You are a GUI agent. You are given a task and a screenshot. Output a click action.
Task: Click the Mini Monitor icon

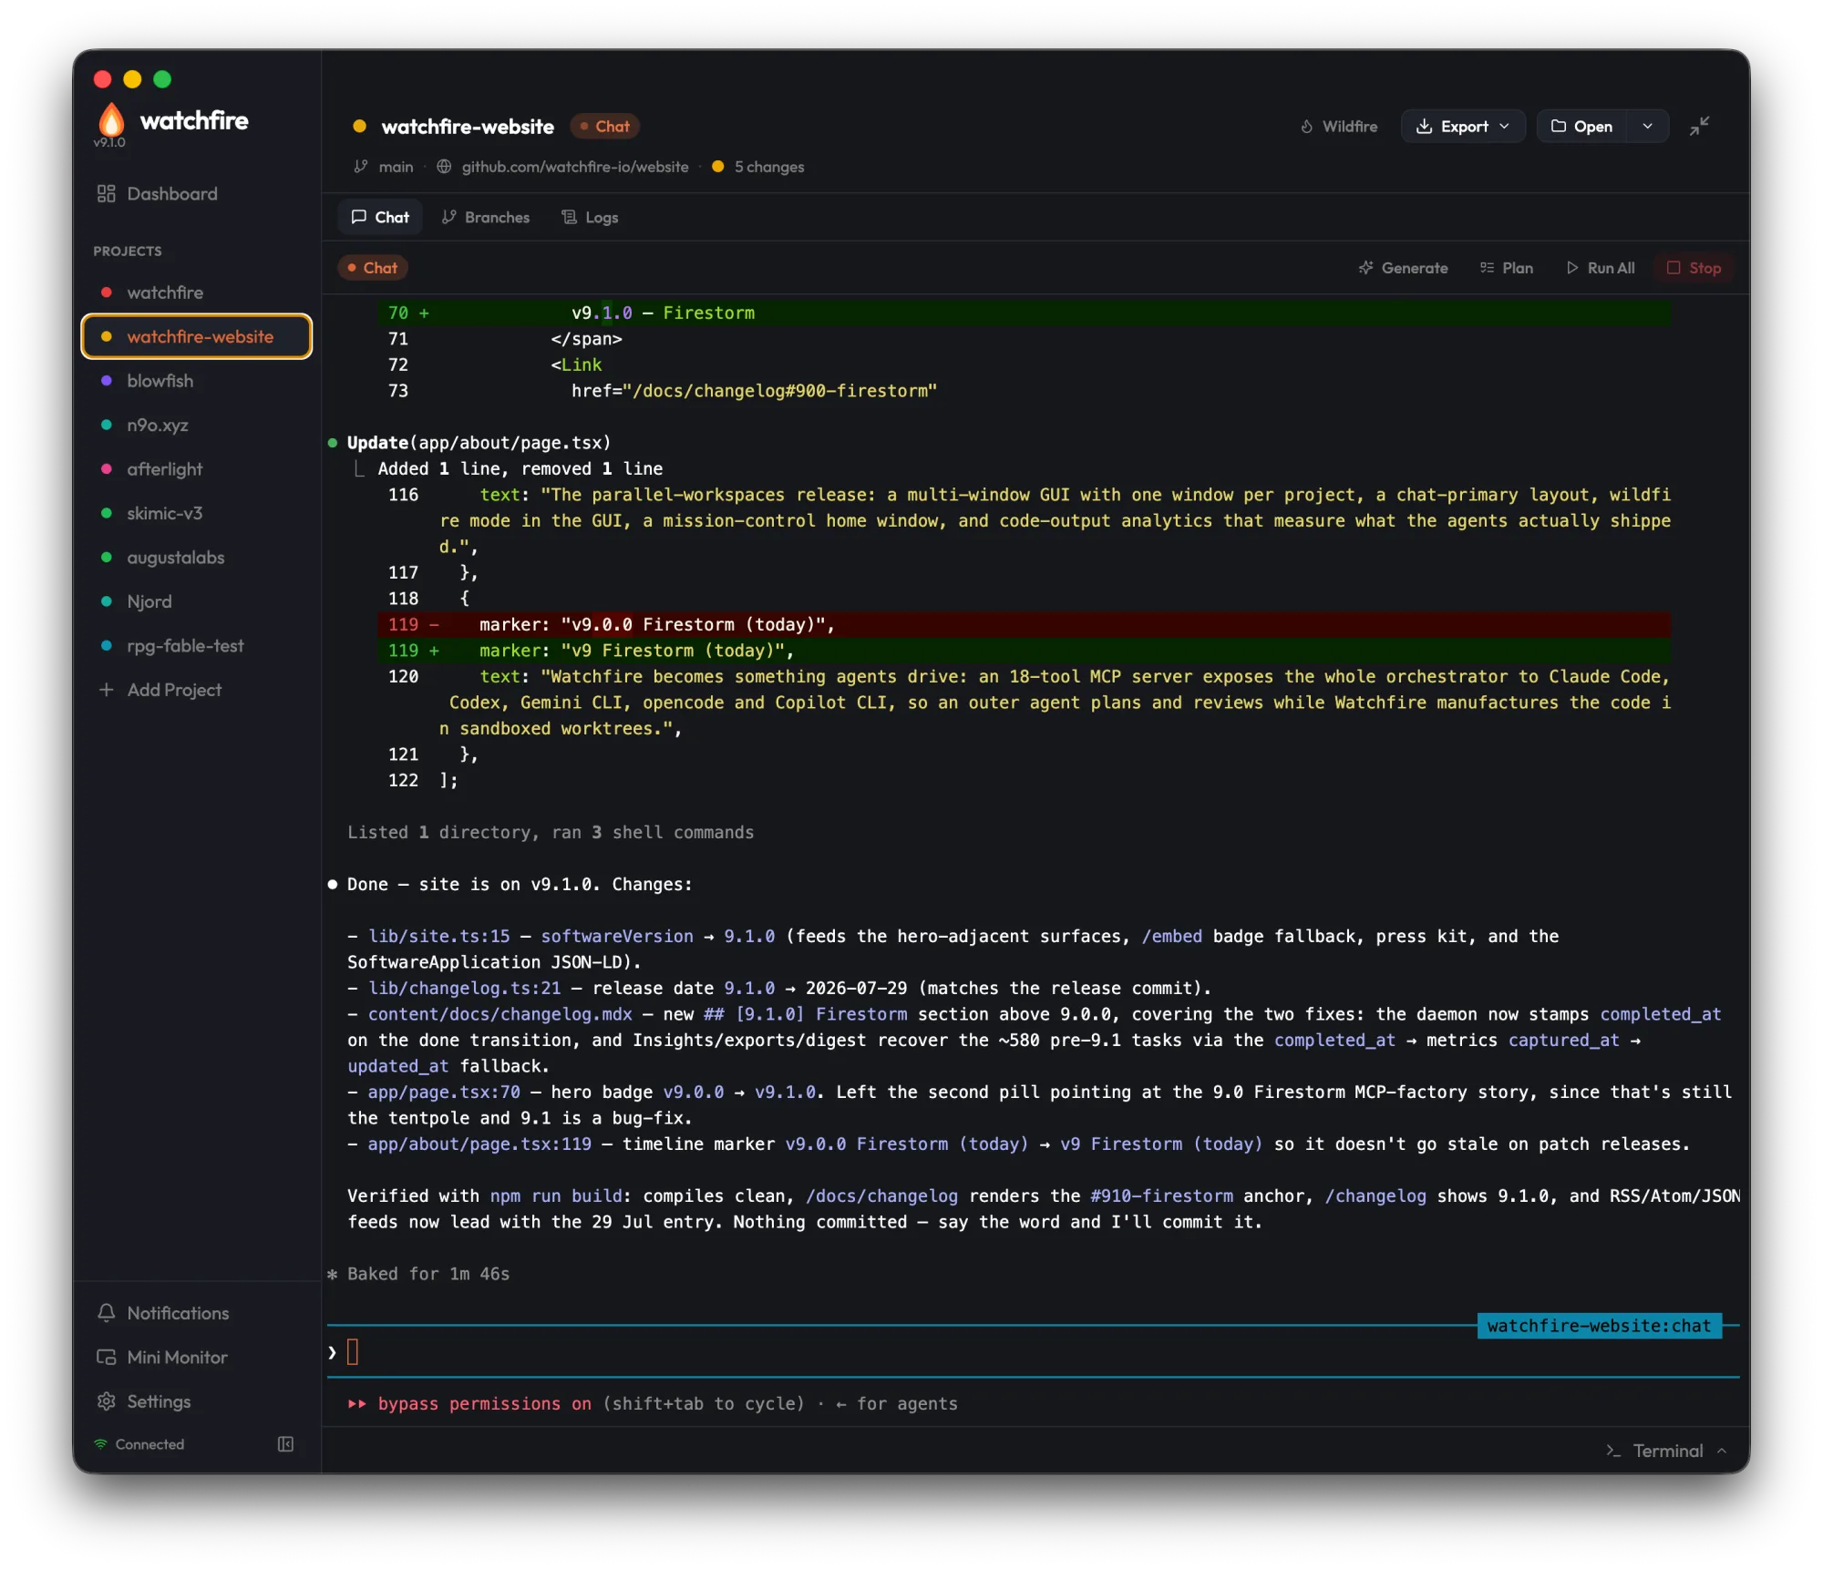[x=107, y=1358]
